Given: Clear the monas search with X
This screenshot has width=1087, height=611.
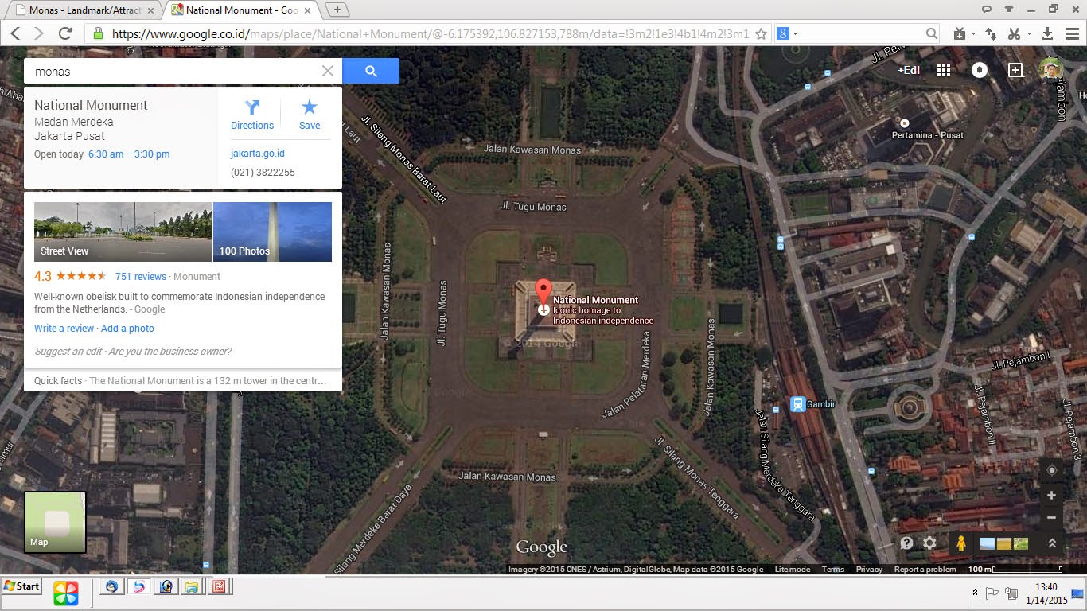Looking at the screenshot, I should point(328,71).
